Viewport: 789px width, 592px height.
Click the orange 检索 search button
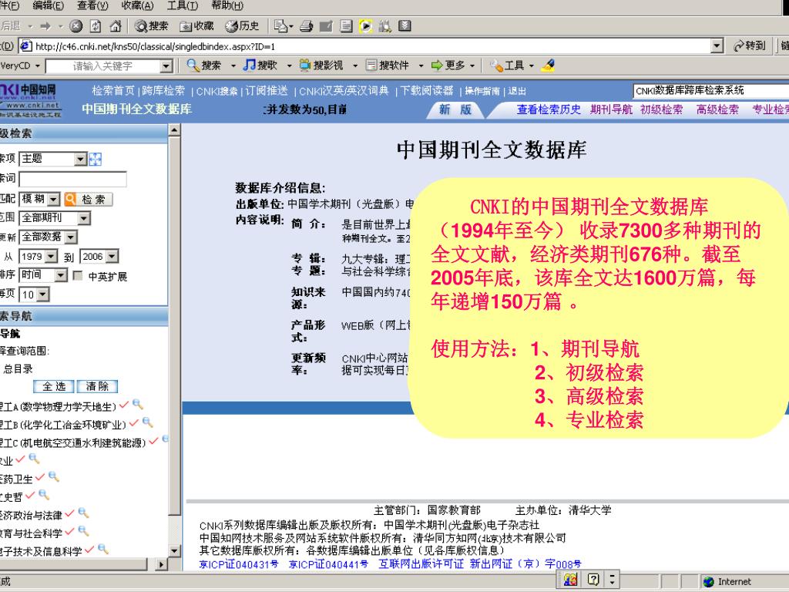[x=88, y=200]
